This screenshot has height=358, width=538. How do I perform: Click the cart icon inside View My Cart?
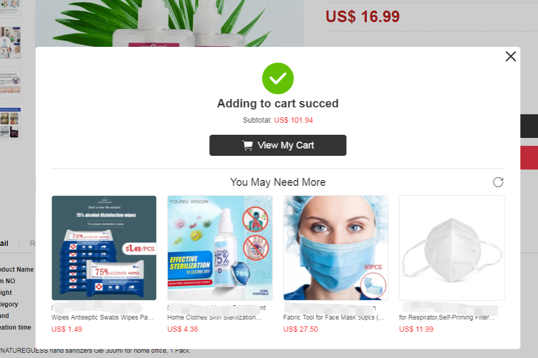(x=247, y=145)
